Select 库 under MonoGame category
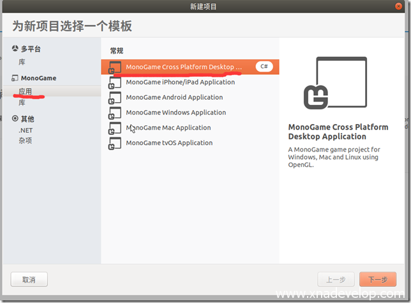Screen dimensions: 411x303 pos(22,102)
